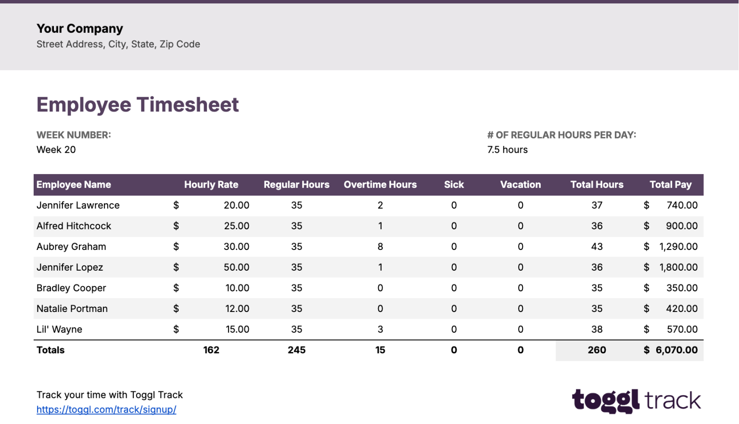Open the Toggl signup link

pyautogui.click(x=106, y=410)
